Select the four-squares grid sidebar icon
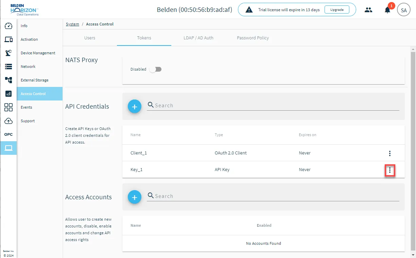The image size is (416, 258). click(8, 107)
